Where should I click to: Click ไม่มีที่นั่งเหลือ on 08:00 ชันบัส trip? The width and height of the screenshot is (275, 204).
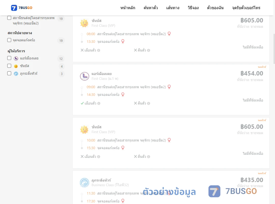coord(253,47)
